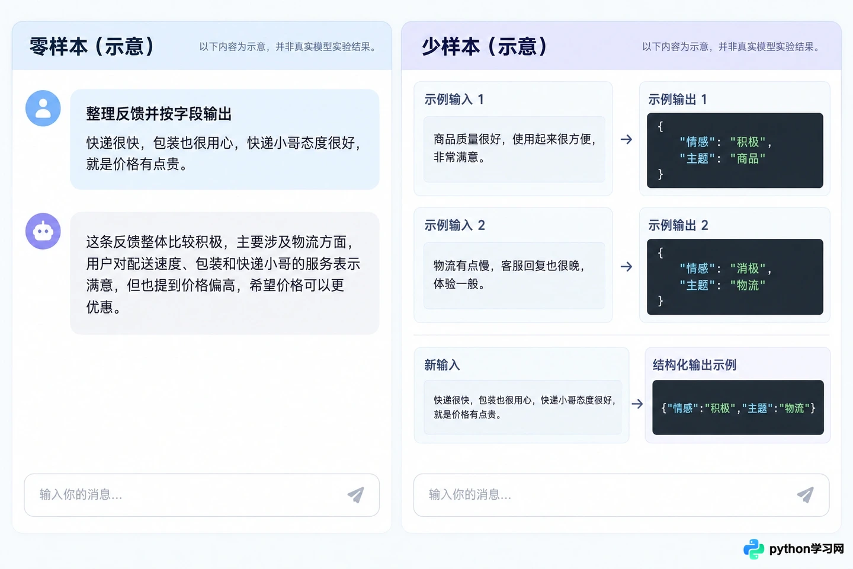
Task: Click send icon in few-shot message box
Action: 805,495
